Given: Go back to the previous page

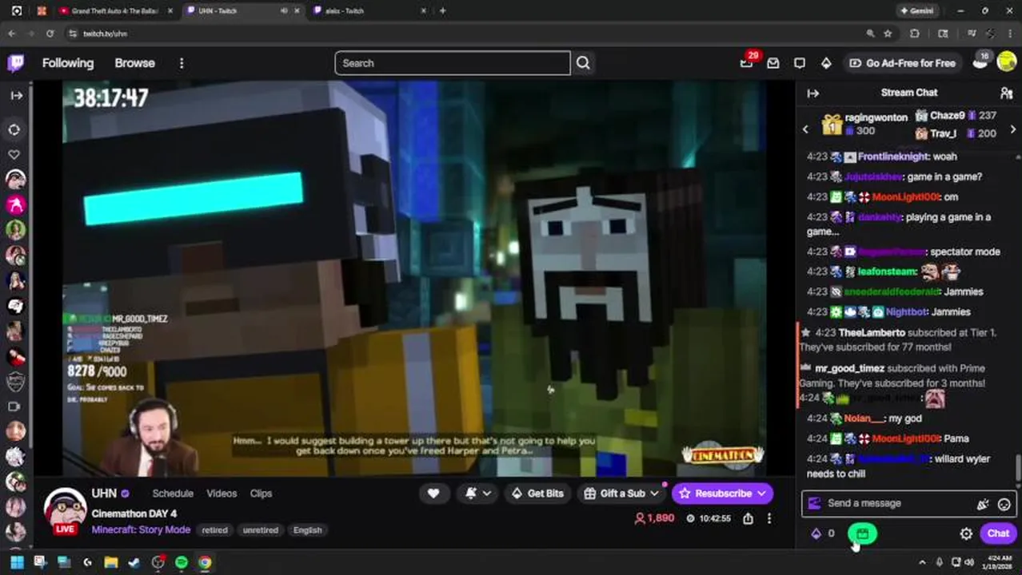Looking at the screenshot, I should (12, 34).
